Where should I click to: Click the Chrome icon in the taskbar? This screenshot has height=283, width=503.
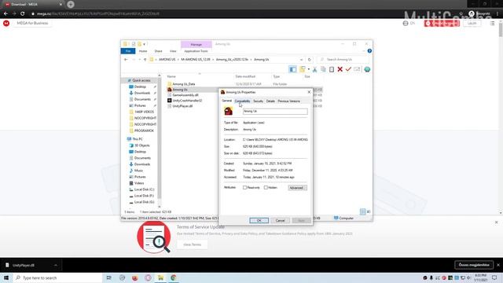pos(174,277)
